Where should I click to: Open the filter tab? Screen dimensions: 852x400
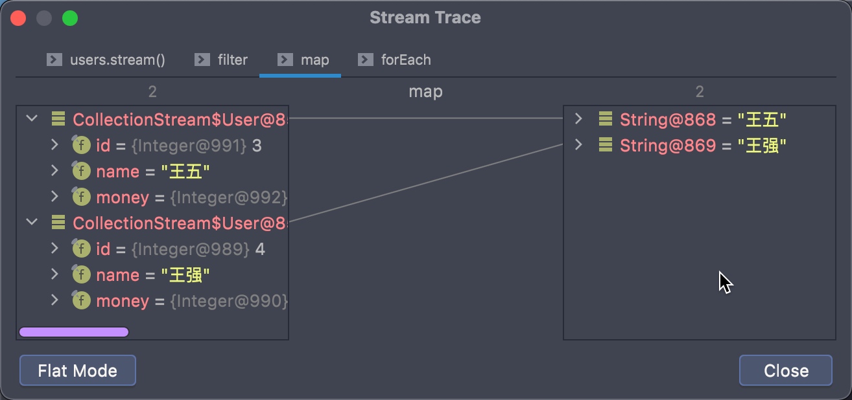(221, 60)
